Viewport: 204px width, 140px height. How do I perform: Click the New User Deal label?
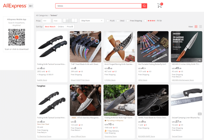[43, 124]
